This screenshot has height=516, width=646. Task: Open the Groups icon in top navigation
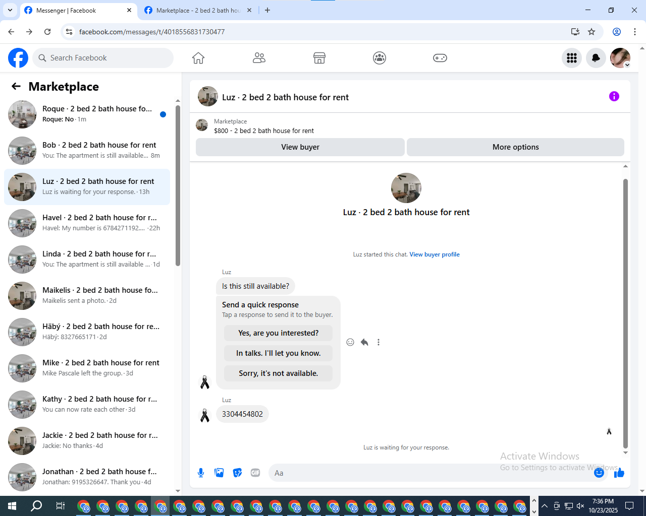tap(380, 58)
